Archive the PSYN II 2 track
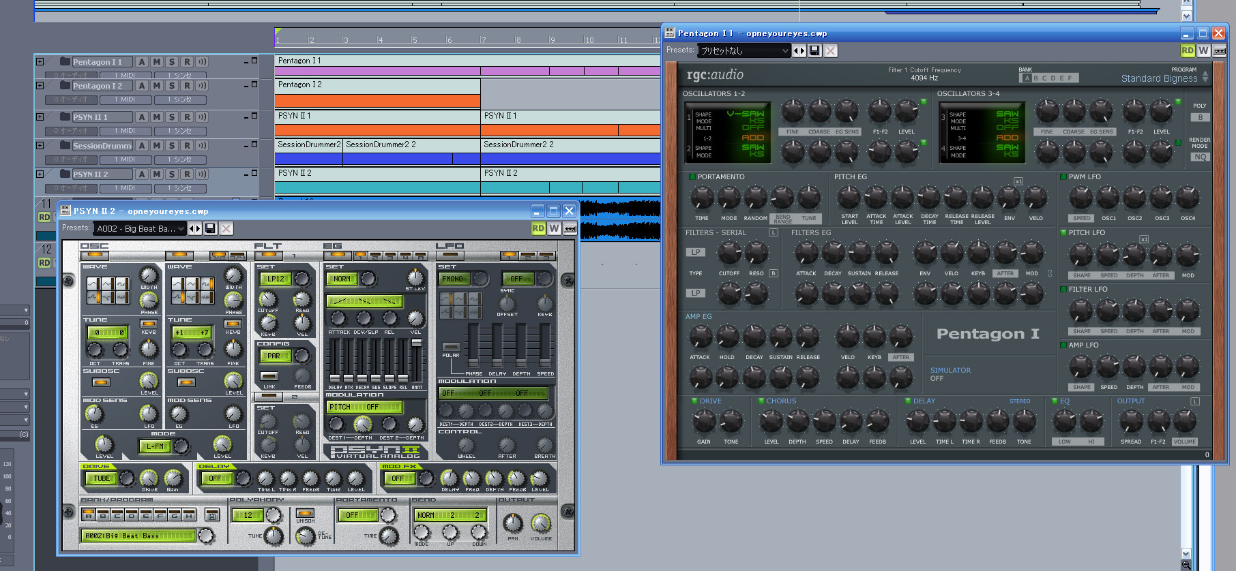The height and width of the screenshot is (571, 1236). (x=142, y=174)
